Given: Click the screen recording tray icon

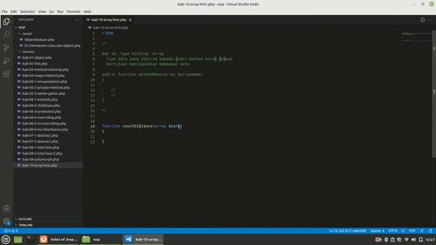Looking at the screenshot, I should (x=378, y=240).
